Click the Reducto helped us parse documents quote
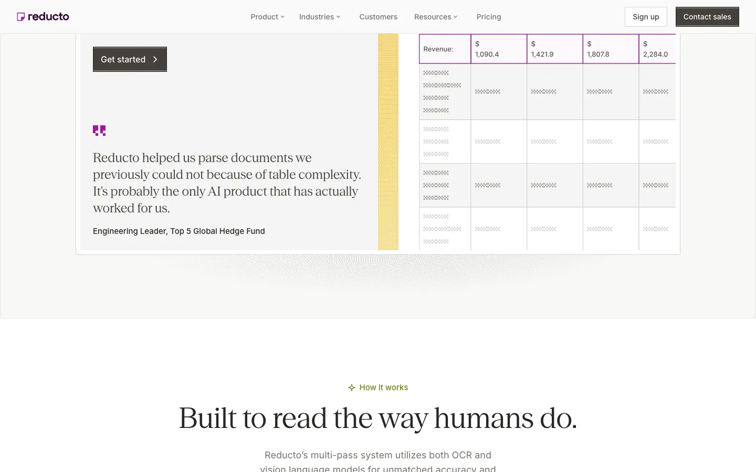The width and height of the screenshot is (756, 472). [x=227, y=183]
